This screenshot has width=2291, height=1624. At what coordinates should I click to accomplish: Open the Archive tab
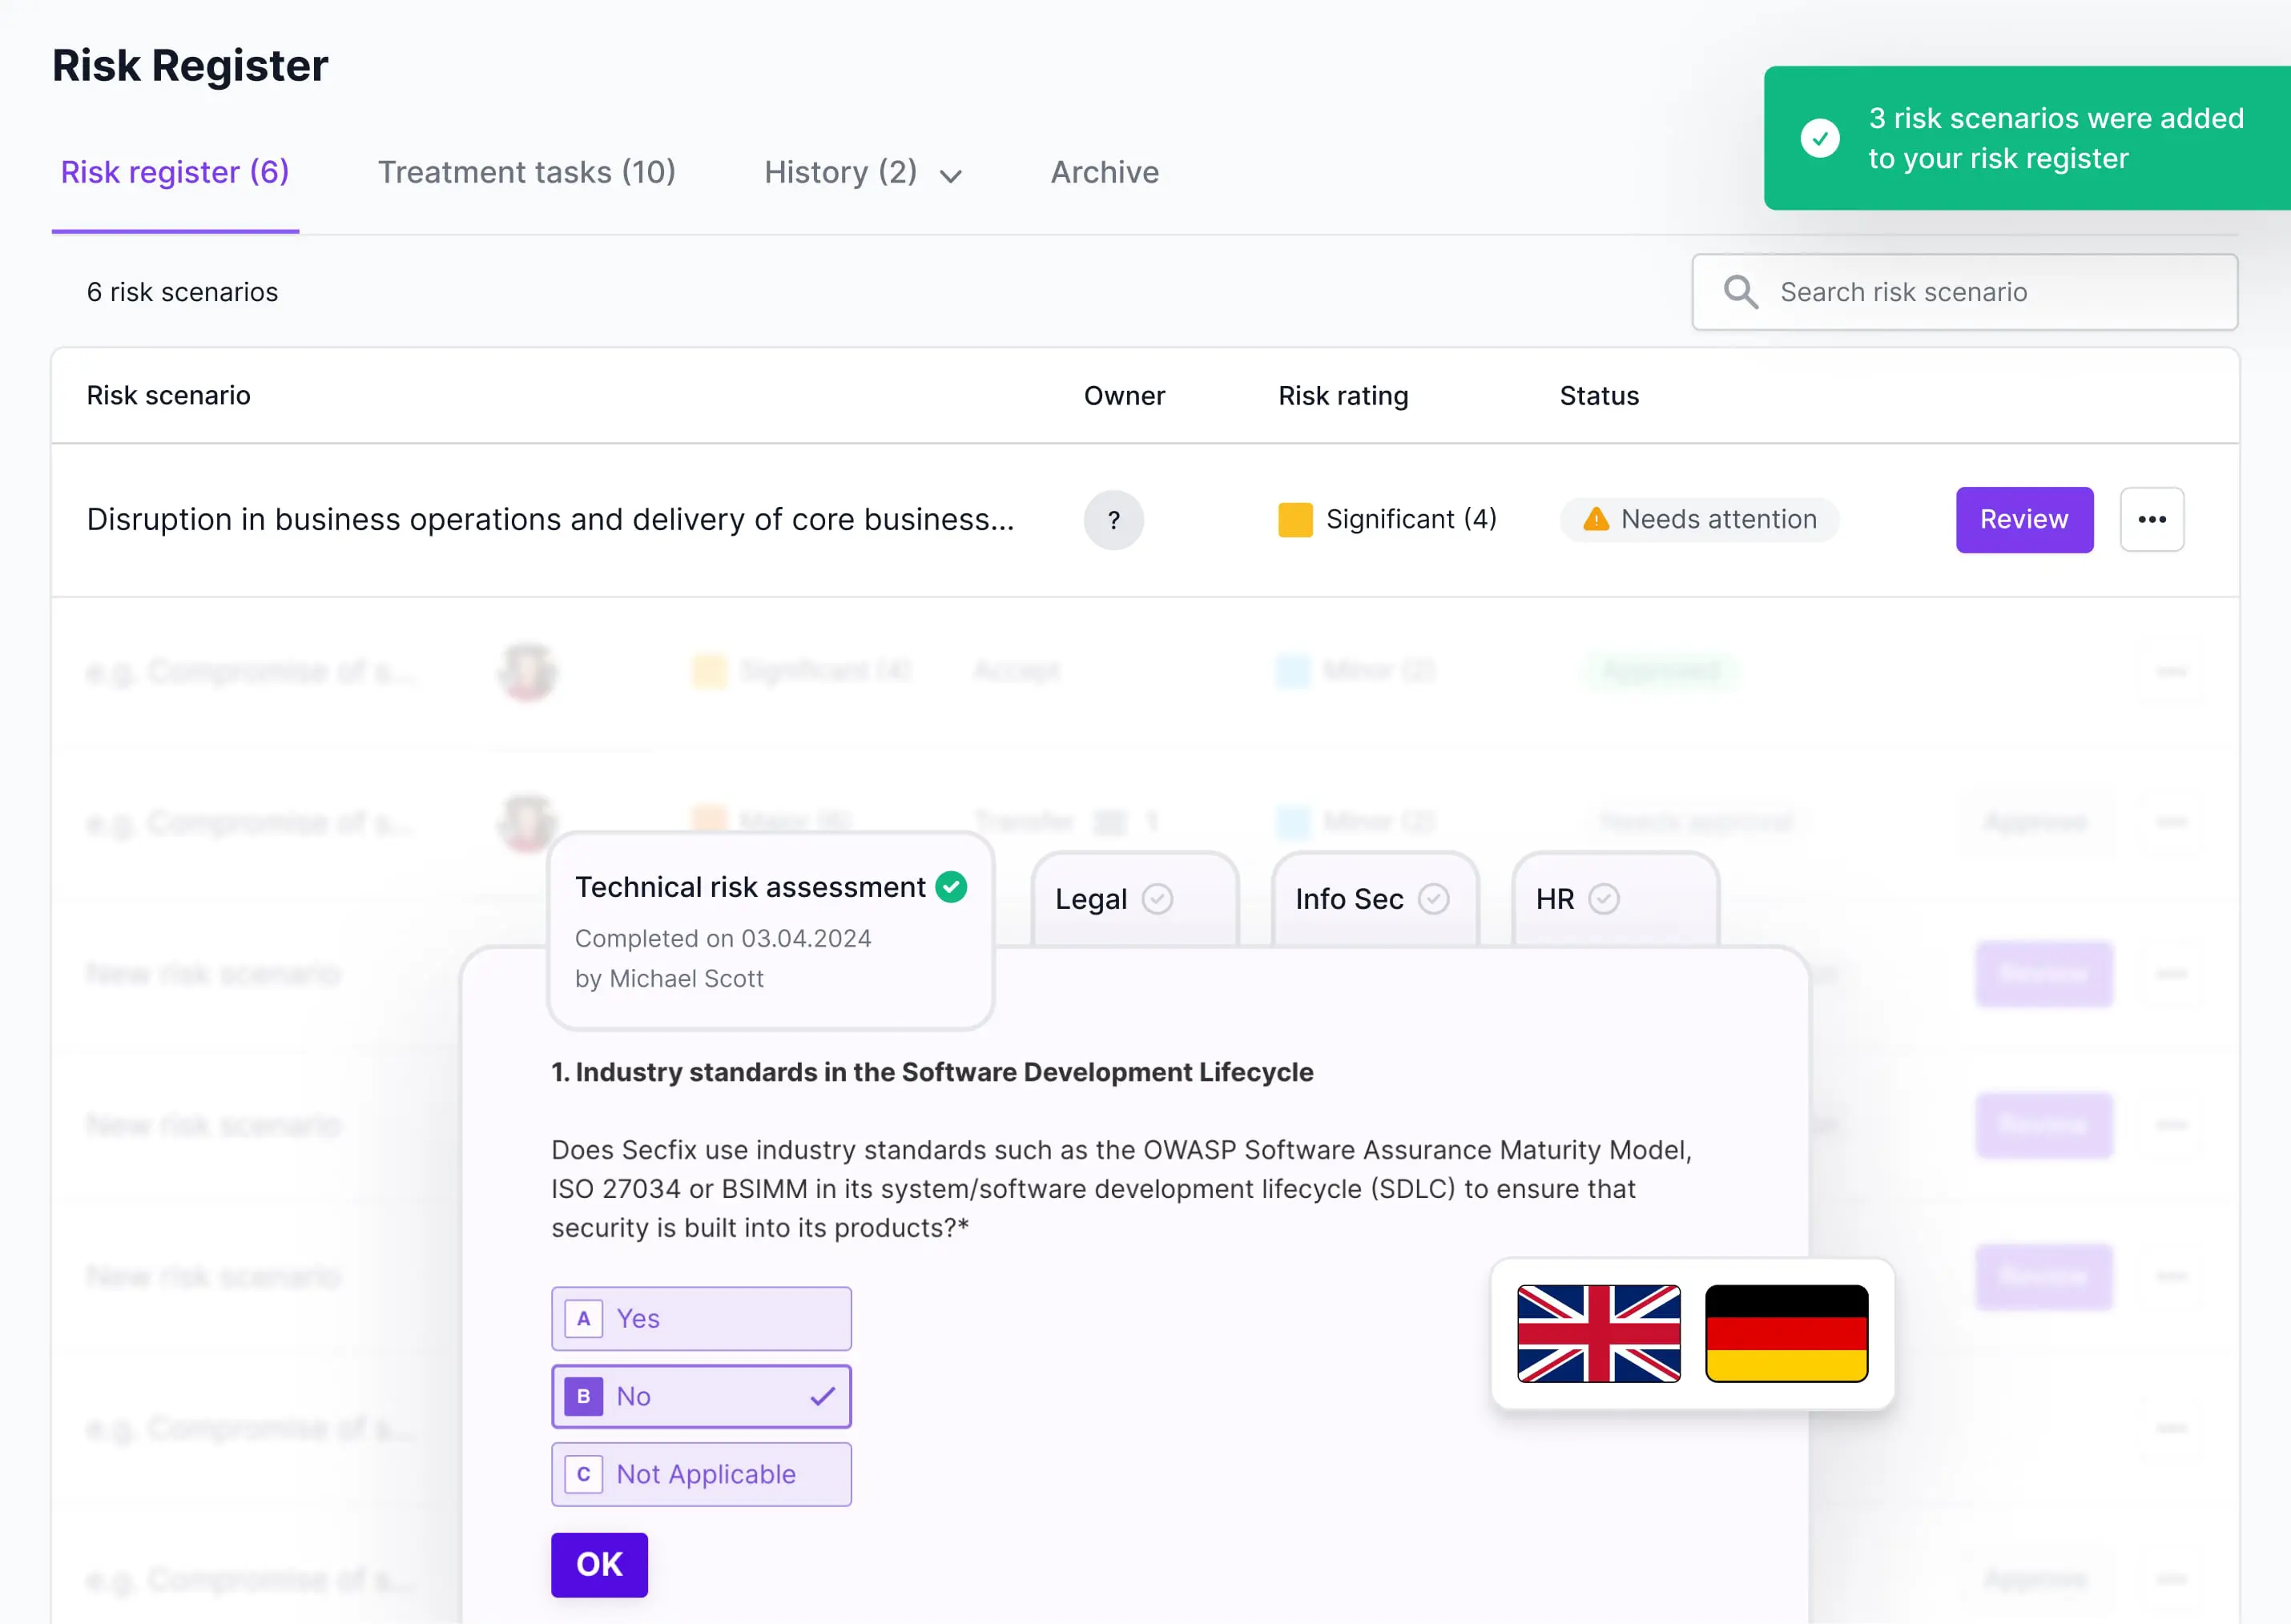tap(1104, 172)
